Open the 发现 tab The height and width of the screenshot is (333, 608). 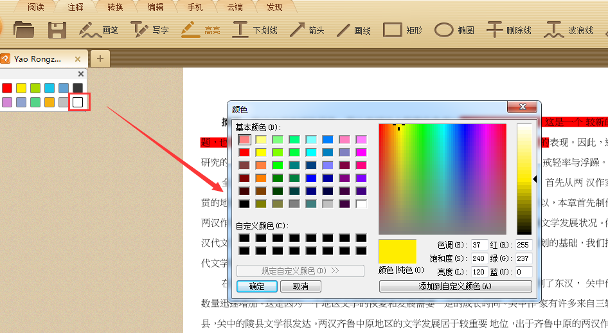(x=274, y=7)
